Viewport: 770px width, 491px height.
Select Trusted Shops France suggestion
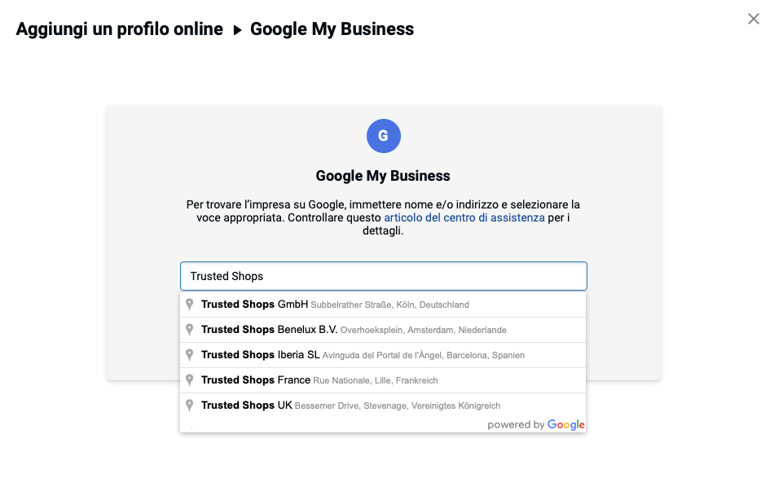[x=256, y=380]
